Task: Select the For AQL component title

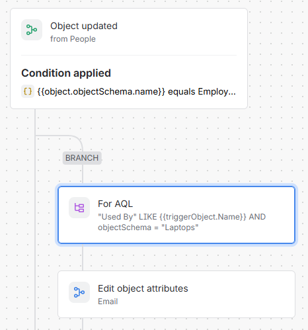Action: click(x=115, y=204)
